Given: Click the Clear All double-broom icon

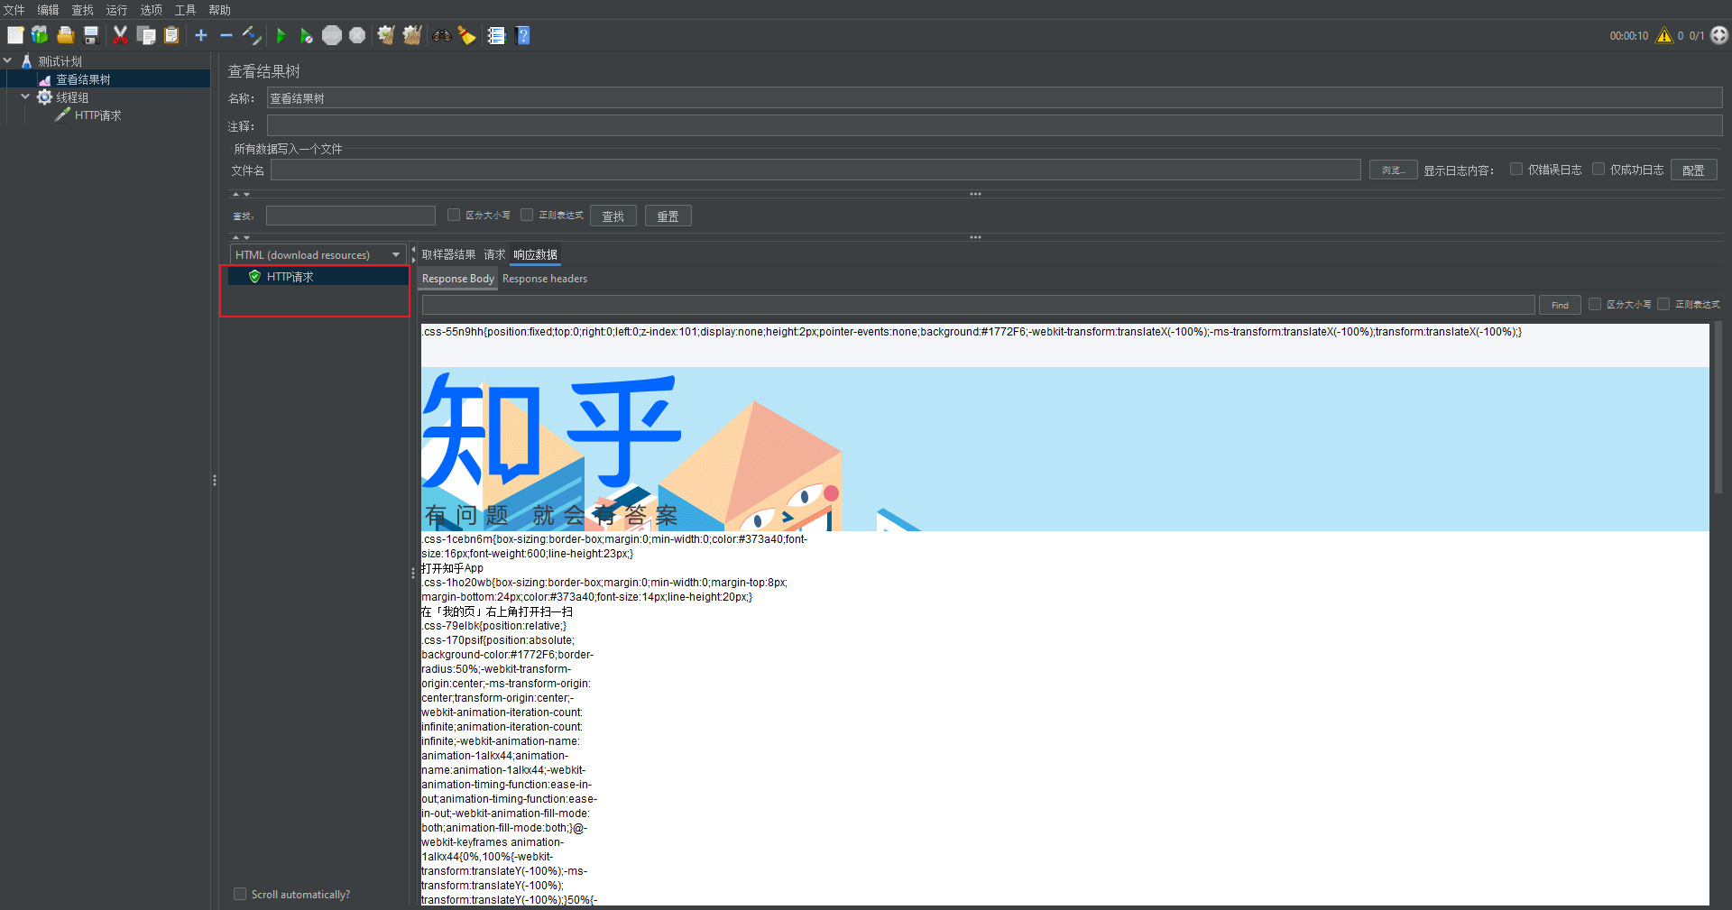Looking at the screenshot, I should click(x=412, y=35).
